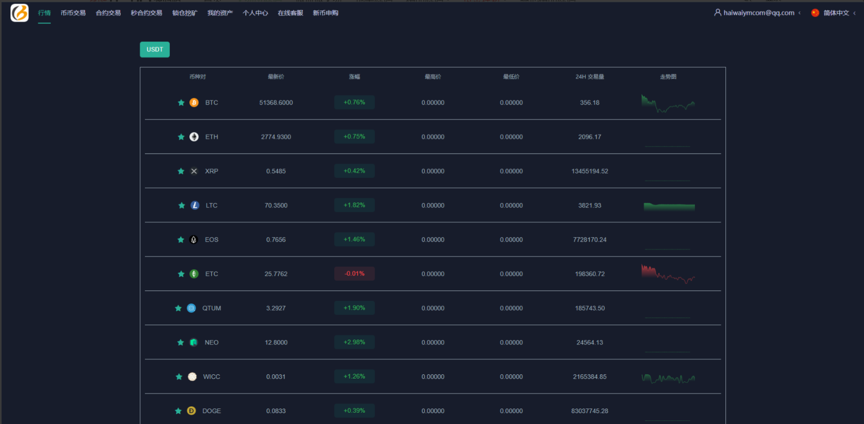864x424 pixels.
Task: Click the DOGE volume 83037745.28
Action: (590, 411)
